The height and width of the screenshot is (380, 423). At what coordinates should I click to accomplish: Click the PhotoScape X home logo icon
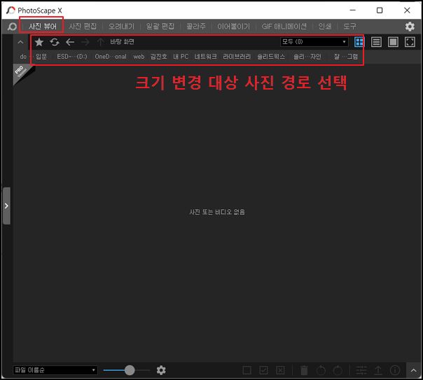12,27
